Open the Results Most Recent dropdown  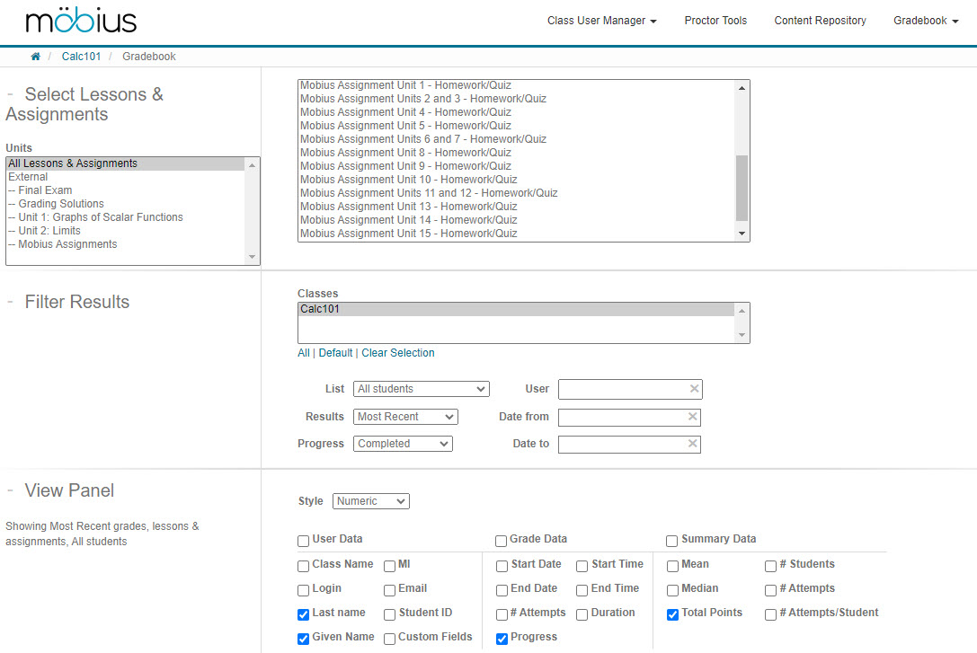click(x=404, y=417)
